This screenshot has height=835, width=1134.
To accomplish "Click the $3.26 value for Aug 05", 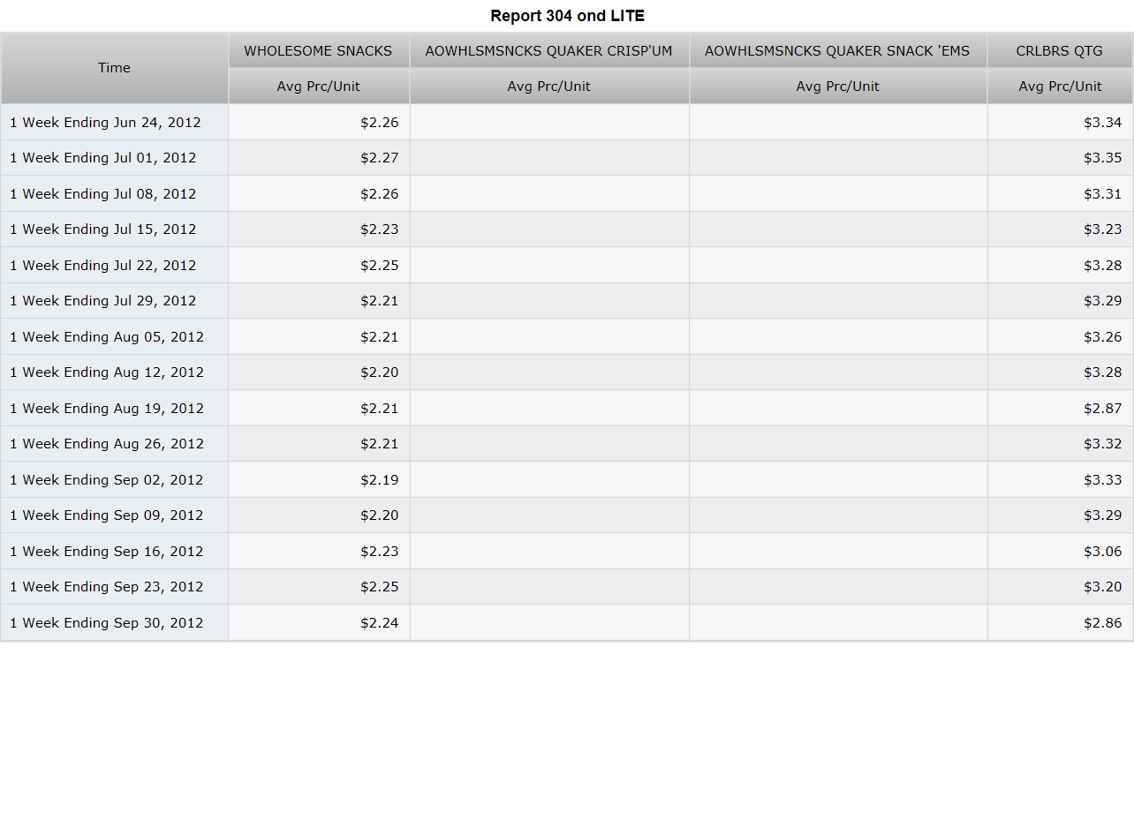I will [1103, 337].
